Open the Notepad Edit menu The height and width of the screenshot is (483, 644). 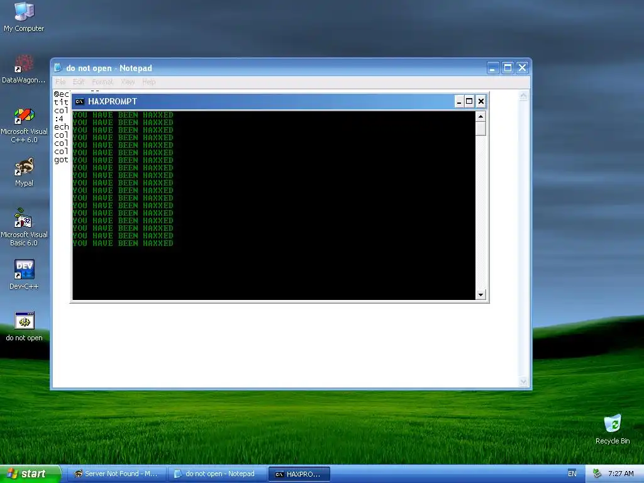79,82
